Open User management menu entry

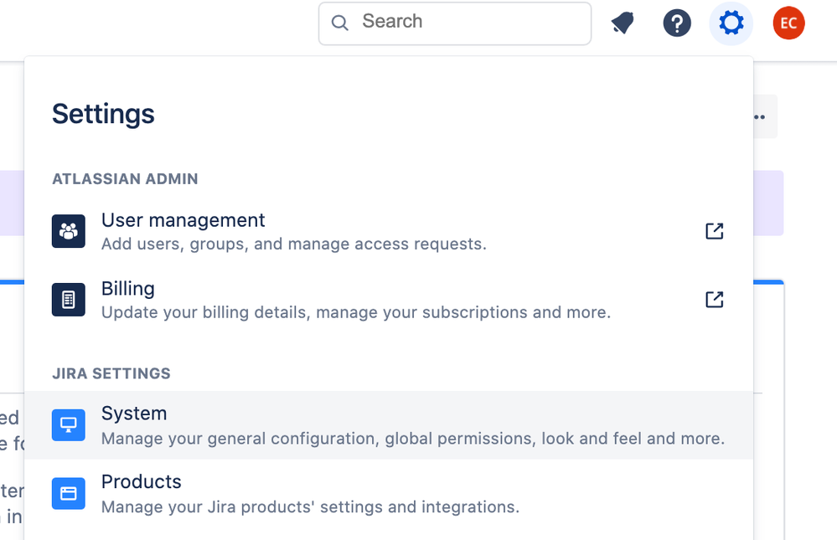(389, 231)
